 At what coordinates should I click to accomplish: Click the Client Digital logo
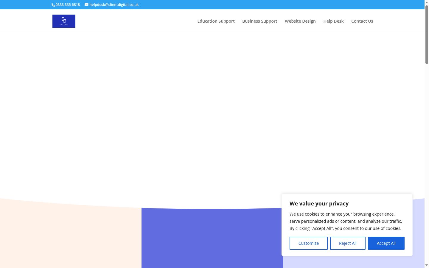coord(64,21)
